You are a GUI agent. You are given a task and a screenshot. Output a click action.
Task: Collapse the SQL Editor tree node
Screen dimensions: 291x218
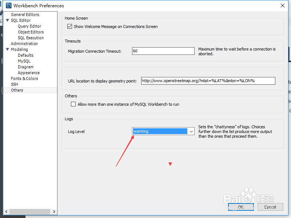click(8, 20)
